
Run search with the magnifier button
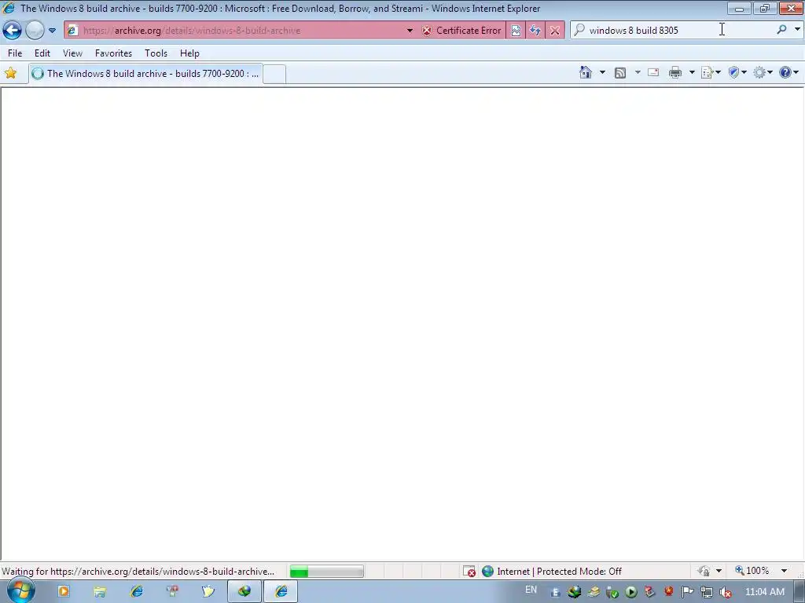[x=782, y=30]
